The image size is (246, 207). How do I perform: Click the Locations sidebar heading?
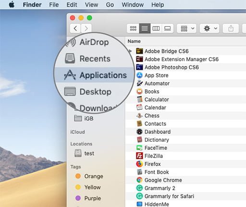point(81,144)
